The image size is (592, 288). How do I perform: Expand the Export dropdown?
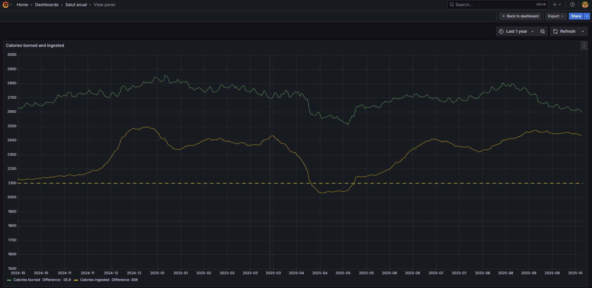click(x=556, y=16)
